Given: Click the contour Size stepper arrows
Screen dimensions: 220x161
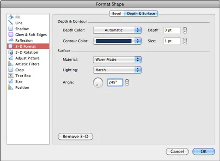Looking at the screenshot, I should click(x=185, y=41).
